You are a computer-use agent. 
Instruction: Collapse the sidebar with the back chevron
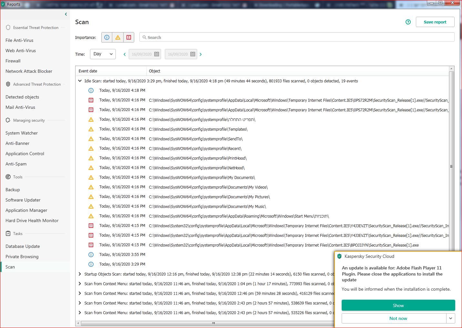tap(66, 14)
